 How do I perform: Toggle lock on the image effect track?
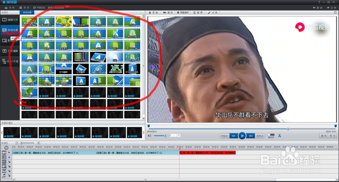pos(9,166)
